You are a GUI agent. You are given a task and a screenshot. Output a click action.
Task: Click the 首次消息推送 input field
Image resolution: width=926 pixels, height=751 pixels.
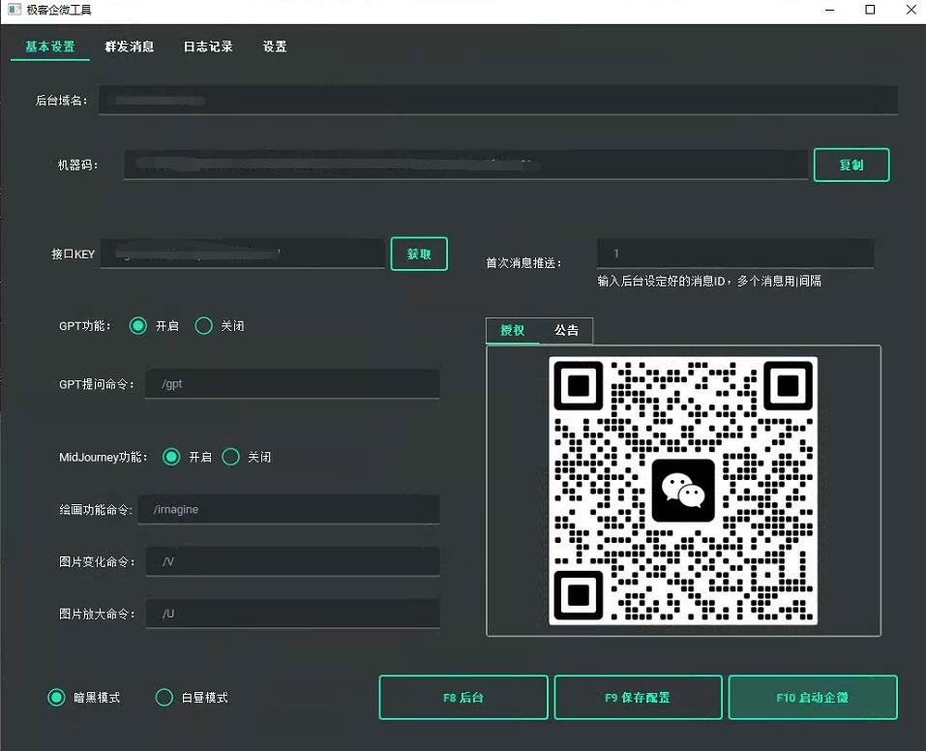pyautogui.click(x=735, y=254)
